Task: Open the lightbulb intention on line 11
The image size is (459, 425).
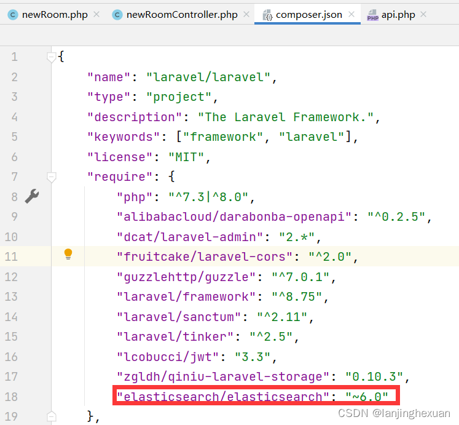Action: pyautogui.click(x=68, y=254)
